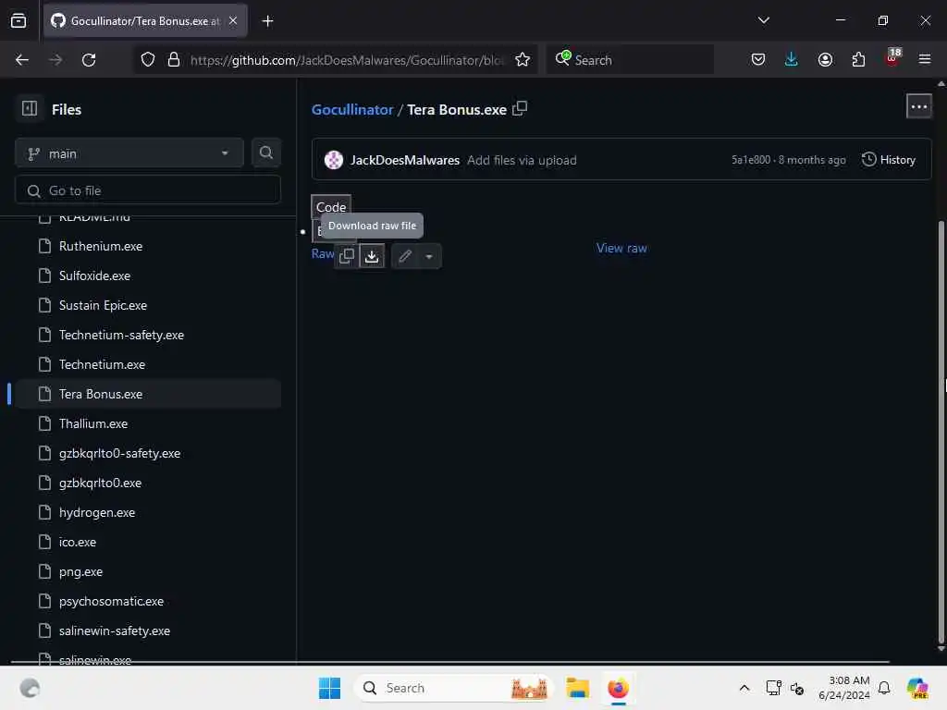Open Technetium.exe file
The image size is (947, 710).
[x=148, y=364]
